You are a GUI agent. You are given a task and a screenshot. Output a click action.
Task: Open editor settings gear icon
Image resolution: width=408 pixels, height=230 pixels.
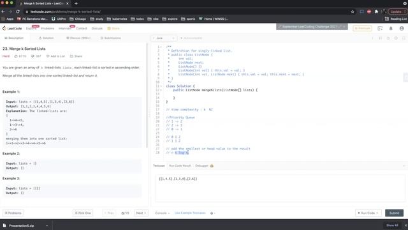pos(396,38)
